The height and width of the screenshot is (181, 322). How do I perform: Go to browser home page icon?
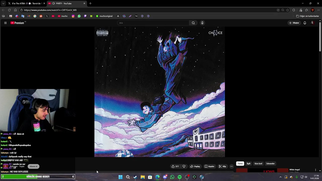click(15, 10)
